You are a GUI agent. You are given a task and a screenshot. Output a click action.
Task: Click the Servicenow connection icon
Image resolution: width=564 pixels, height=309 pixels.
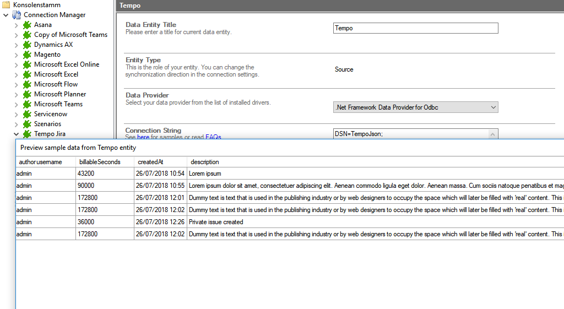click(x=27, y=114)
